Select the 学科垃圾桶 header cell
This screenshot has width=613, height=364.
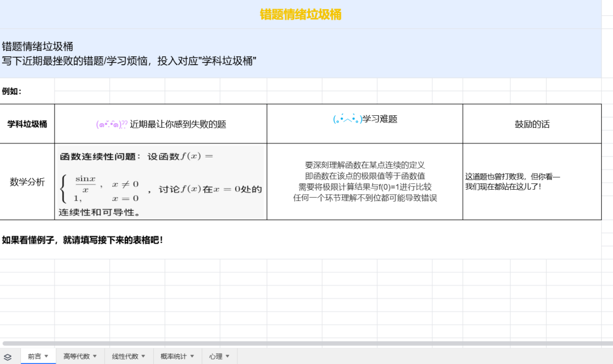point(27,124)
